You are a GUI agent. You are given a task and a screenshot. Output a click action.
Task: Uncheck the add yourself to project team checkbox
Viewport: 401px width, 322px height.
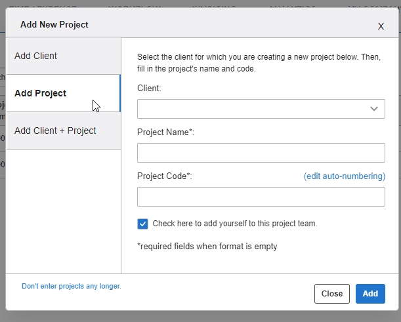click(143, 224)
